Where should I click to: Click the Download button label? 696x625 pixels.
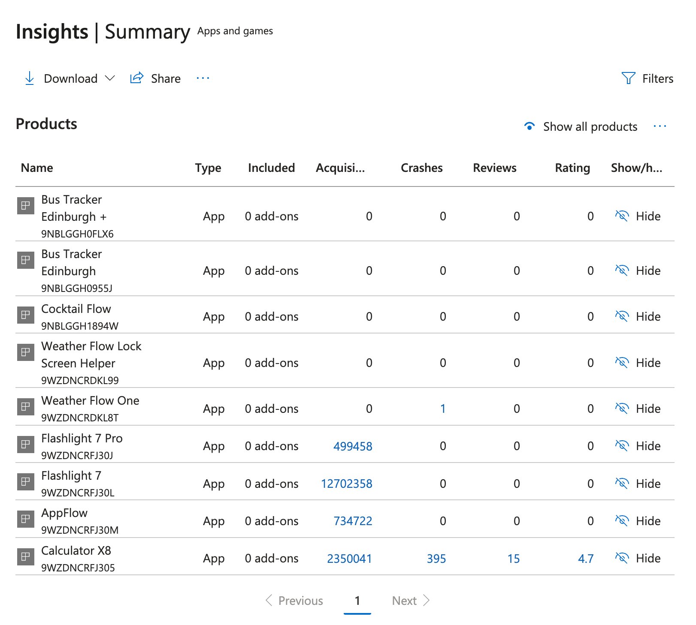coord(71,79)
